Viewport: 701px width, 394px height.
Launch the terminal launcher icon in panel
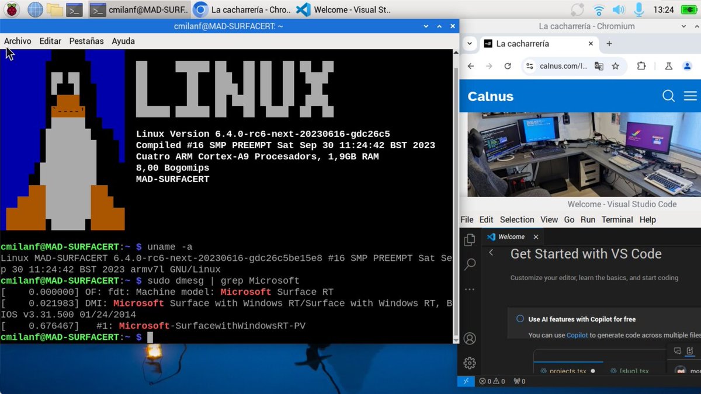point(74,9)
